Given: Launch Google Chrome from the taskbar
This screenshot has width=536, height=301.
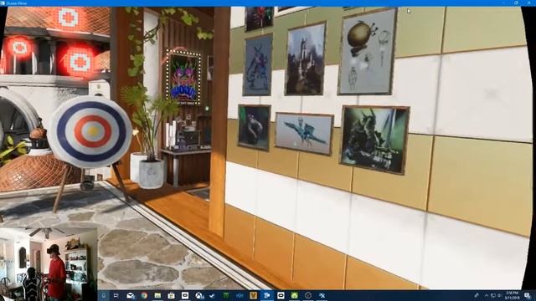Looking at the screenshot, I should (x=144, y=295).
